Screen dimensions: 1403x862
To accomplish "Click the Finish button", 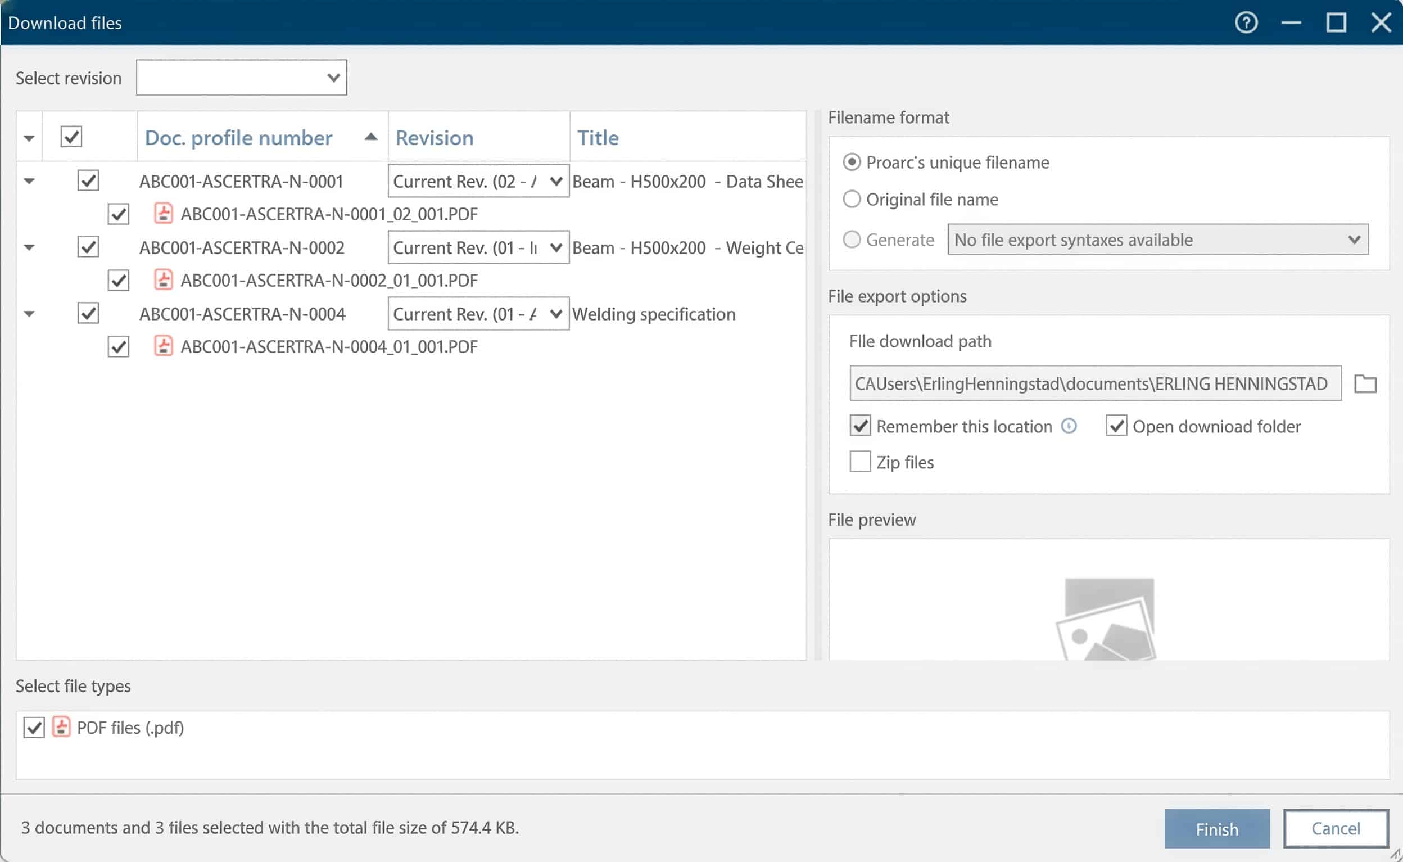I will (x=1216, y=828).
